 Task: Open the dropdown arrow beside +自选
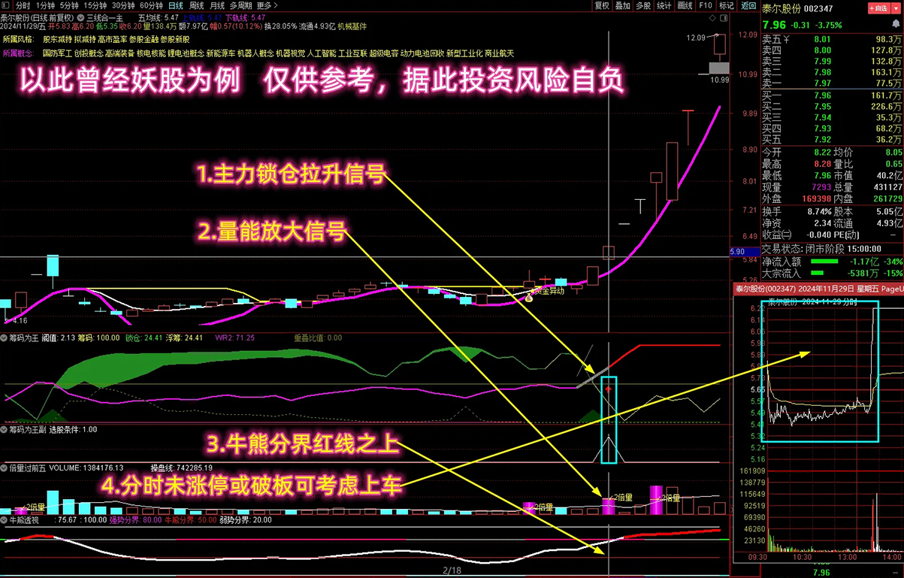[x=896, y=9]
